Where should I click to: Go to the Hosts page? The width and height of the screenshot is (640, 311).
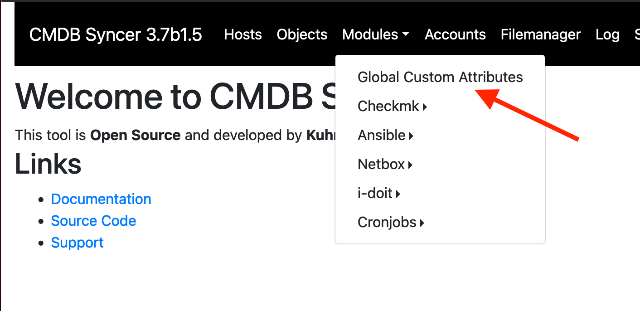243,35
